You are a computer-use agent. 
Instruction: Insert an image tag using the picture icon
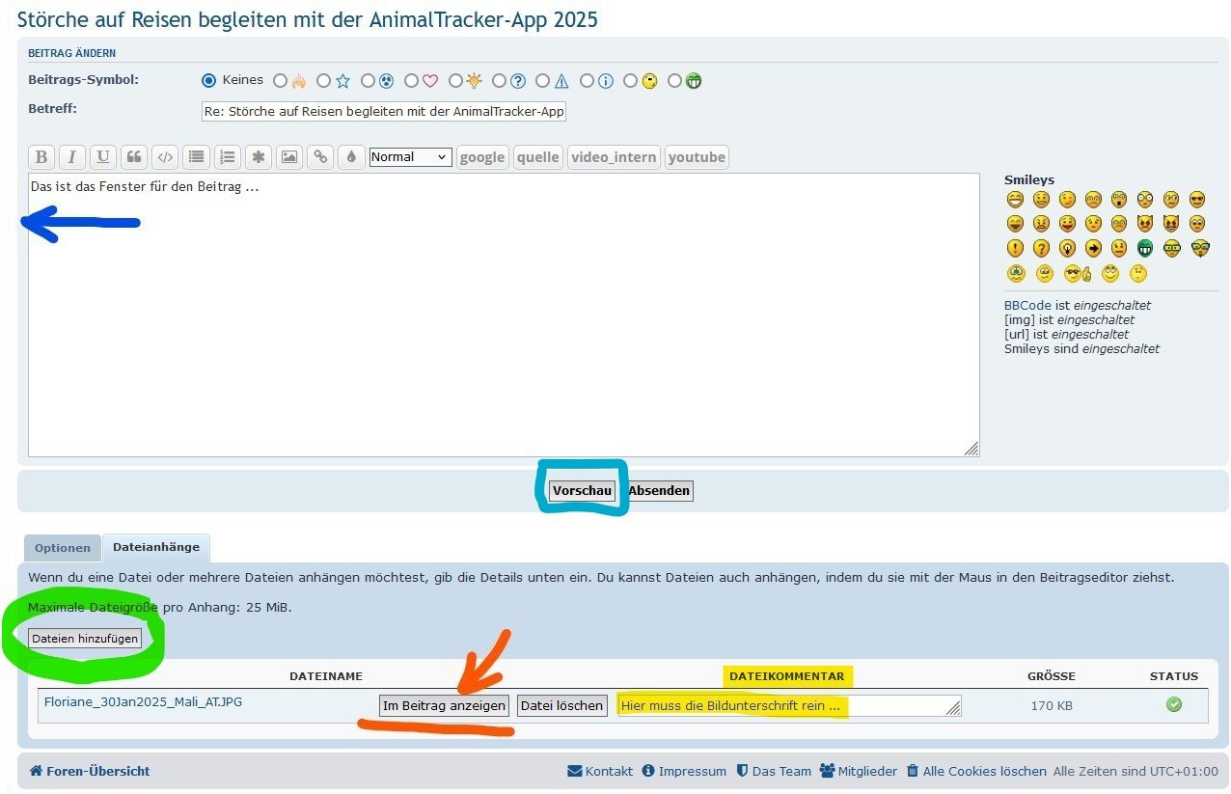point(288,157)
